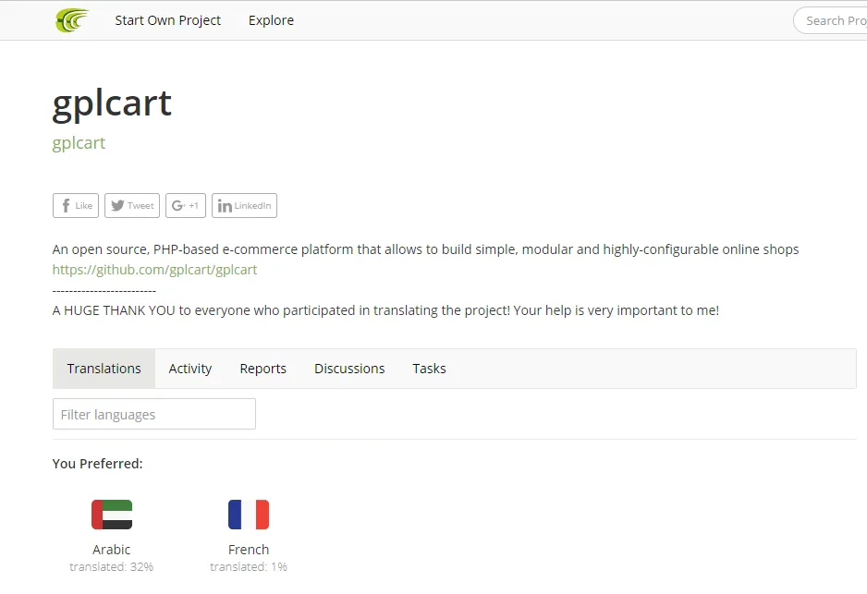Open the Discussions tab
Viewport: 867px width, 594px height.
(x=349, y=369)
